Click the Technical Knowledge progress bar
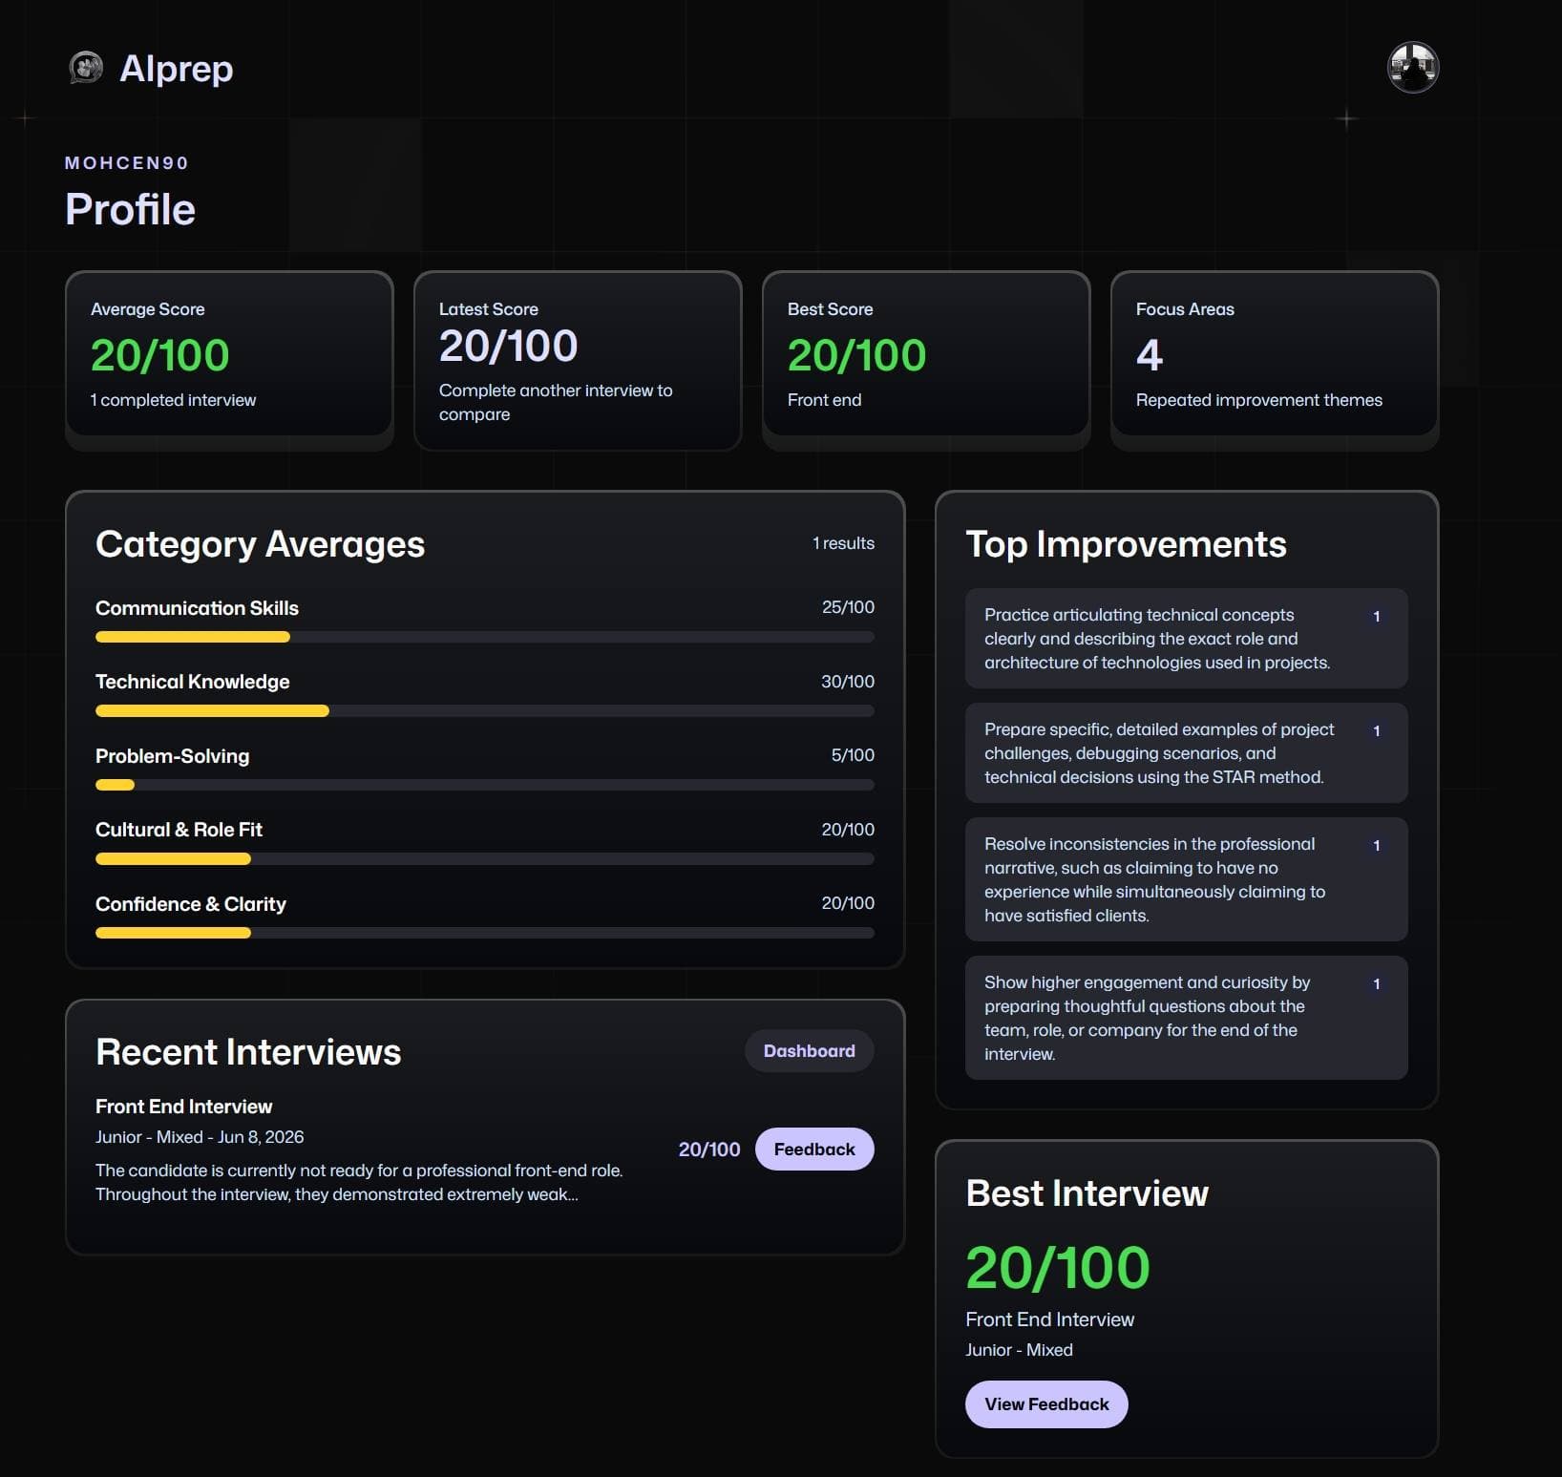Viewport: 1562px width, 1477px height. [485, 710]
